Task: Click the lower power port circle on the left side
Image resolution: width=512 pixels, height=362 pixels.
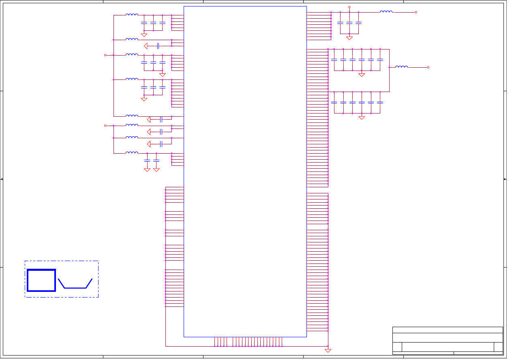Action: pyautogui.click(x=105, y=126)
